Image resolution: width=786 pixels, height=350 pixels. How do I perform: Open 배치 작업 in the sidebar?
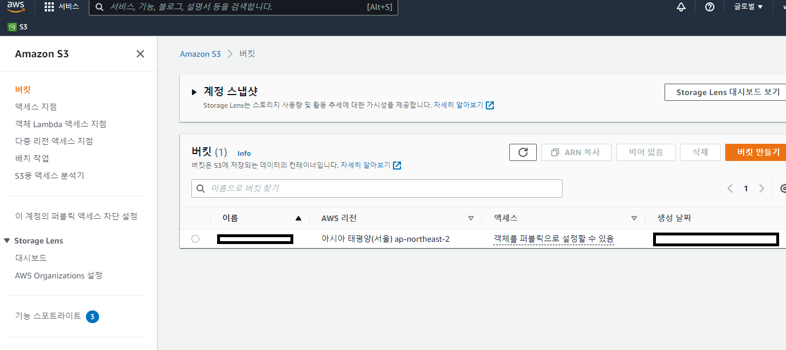(32, 158)
